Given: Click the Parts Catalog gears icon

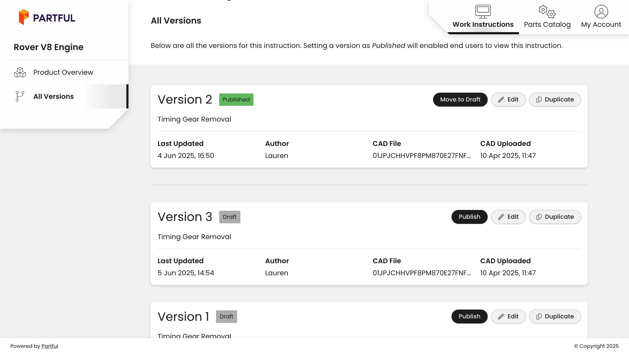Looking at the screenshot, I should 547,12.
